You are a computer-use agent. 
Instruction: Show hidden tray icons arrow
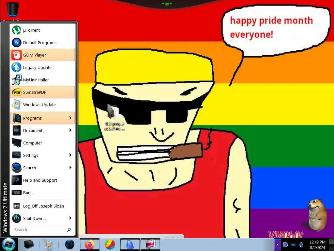(x=277, y=244)
